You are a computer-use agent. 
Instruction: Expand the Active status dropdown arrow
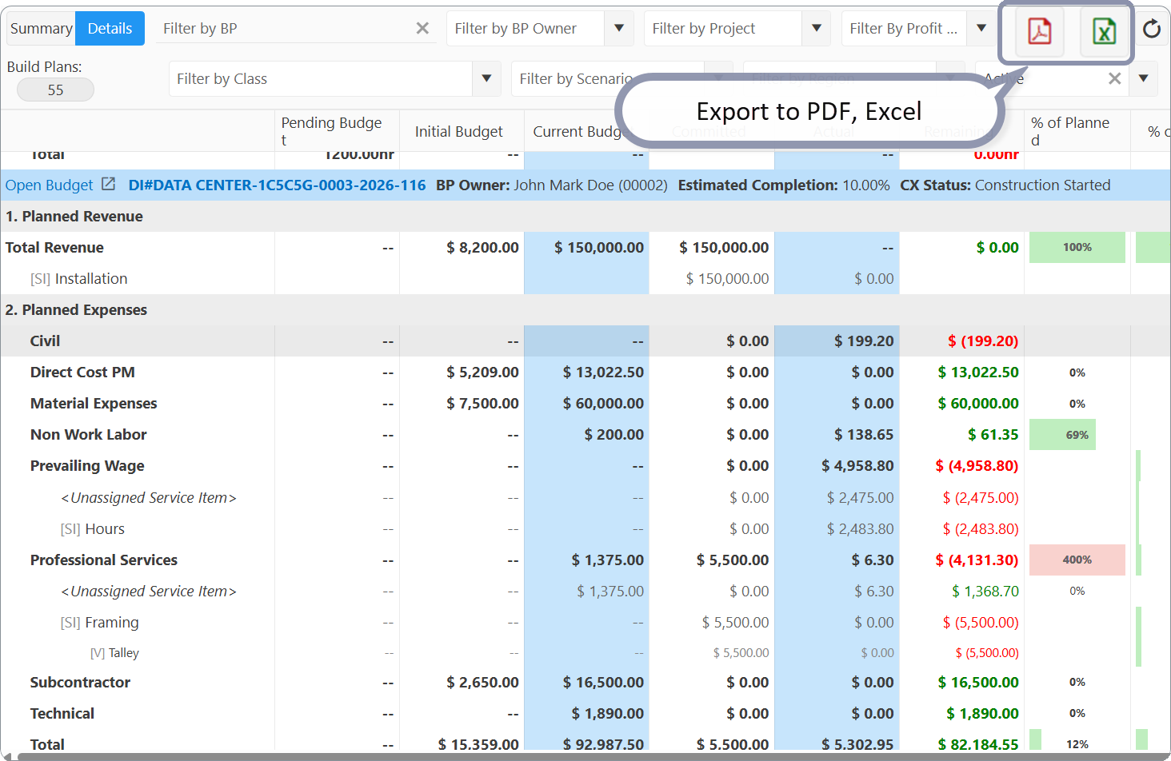tap(1144, 78)
